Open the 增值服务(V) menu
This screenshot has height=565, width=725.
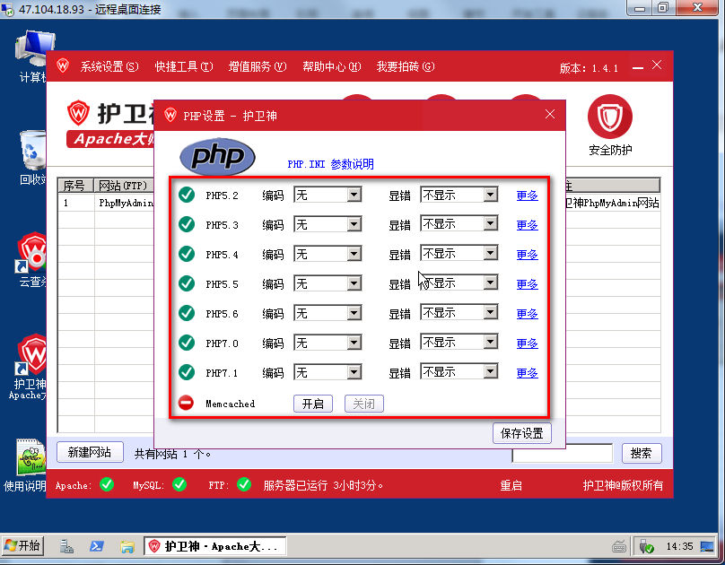click(258, 66)
